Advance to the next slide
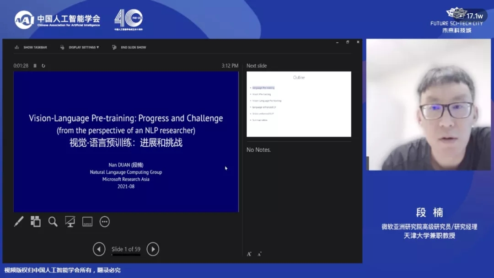Viewport: 494px width, 278px height. (x=153, y=249)
